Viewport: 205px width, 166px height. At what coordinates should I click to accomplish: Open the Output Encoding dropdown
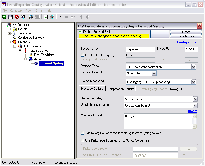pyautogui.click(x=195, y=99)
